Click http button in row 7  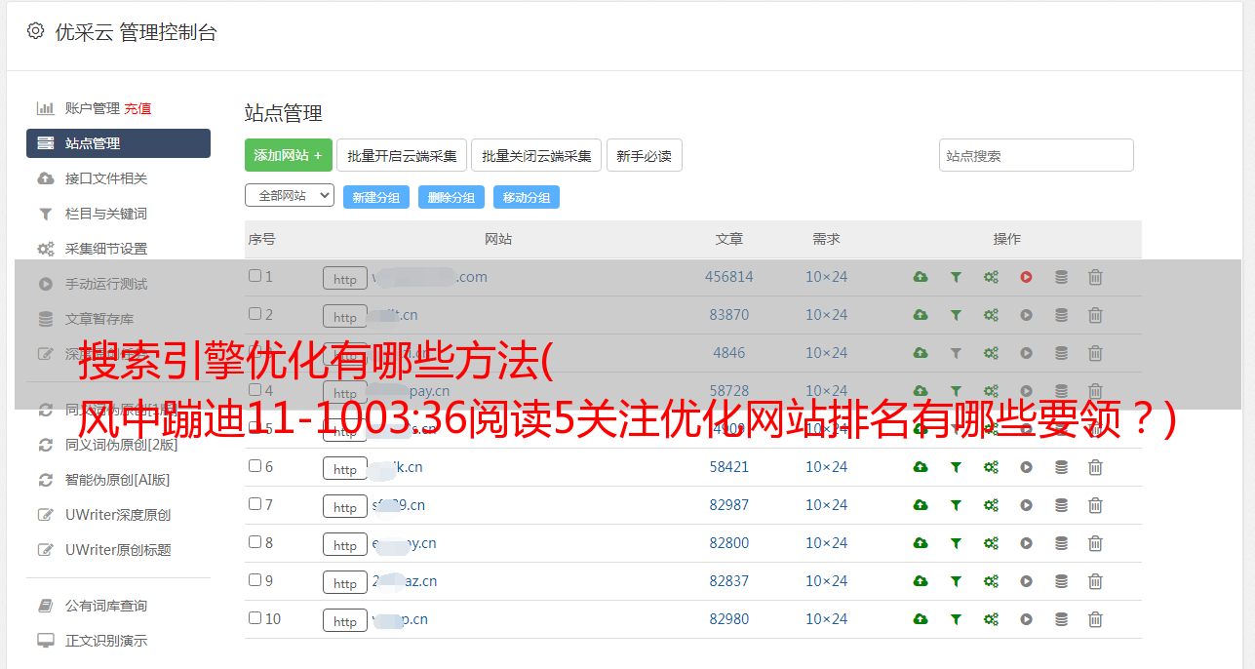point(345,507)
